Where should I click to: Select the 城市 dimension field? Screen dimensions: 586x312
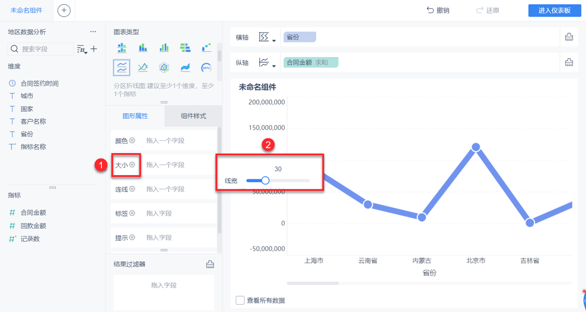coord(21,96)
